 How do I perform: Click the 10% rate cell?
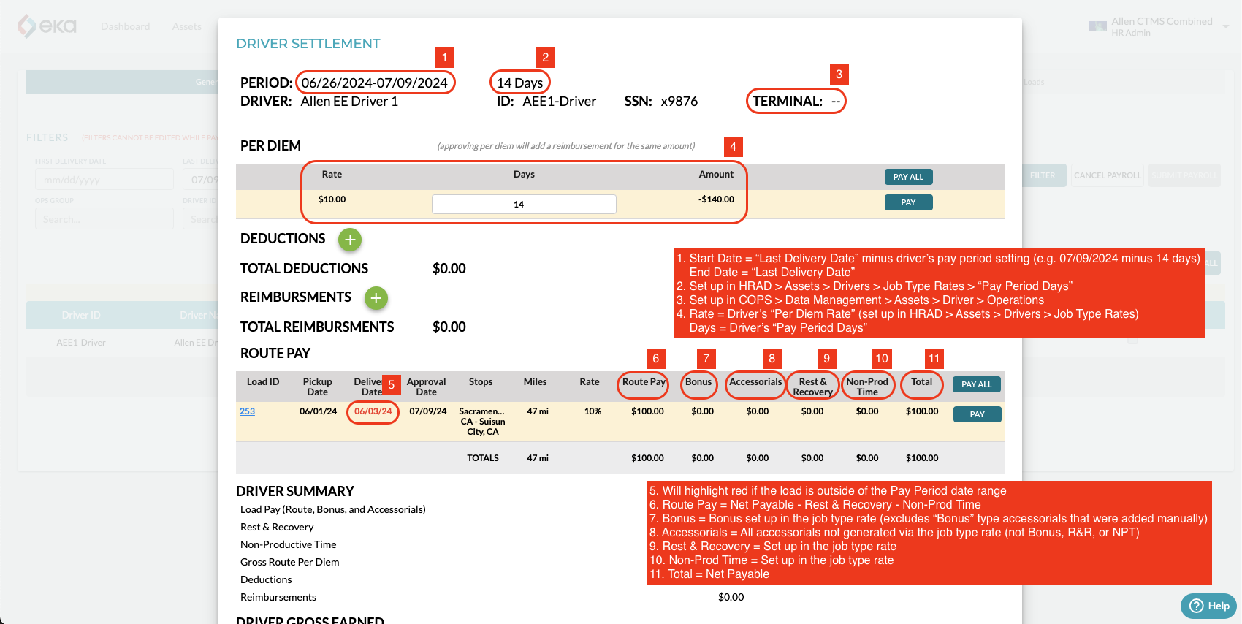pyautogui.click(x=593, y=411)
